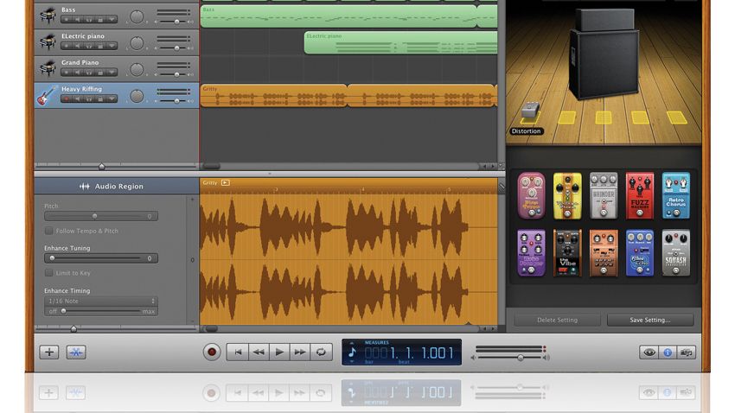
Task: Enable the Limit to Key checkbox
Action: [48, 273]
